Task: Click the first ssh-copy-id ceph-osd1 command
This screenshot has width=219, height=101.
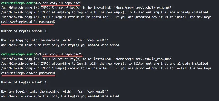Action: (62, 3)
